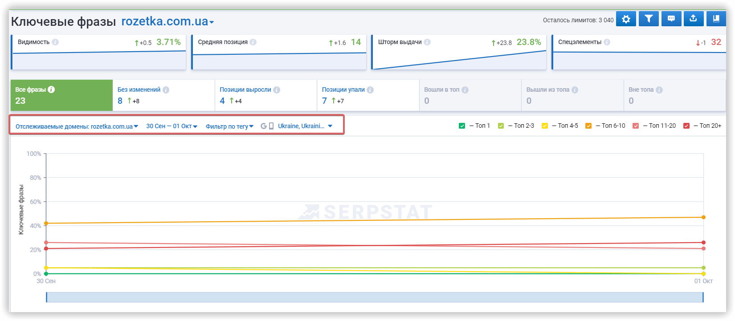Select the Вне топа tab
735x321 pixels.
pyautogui.click(x=675, y=95)
